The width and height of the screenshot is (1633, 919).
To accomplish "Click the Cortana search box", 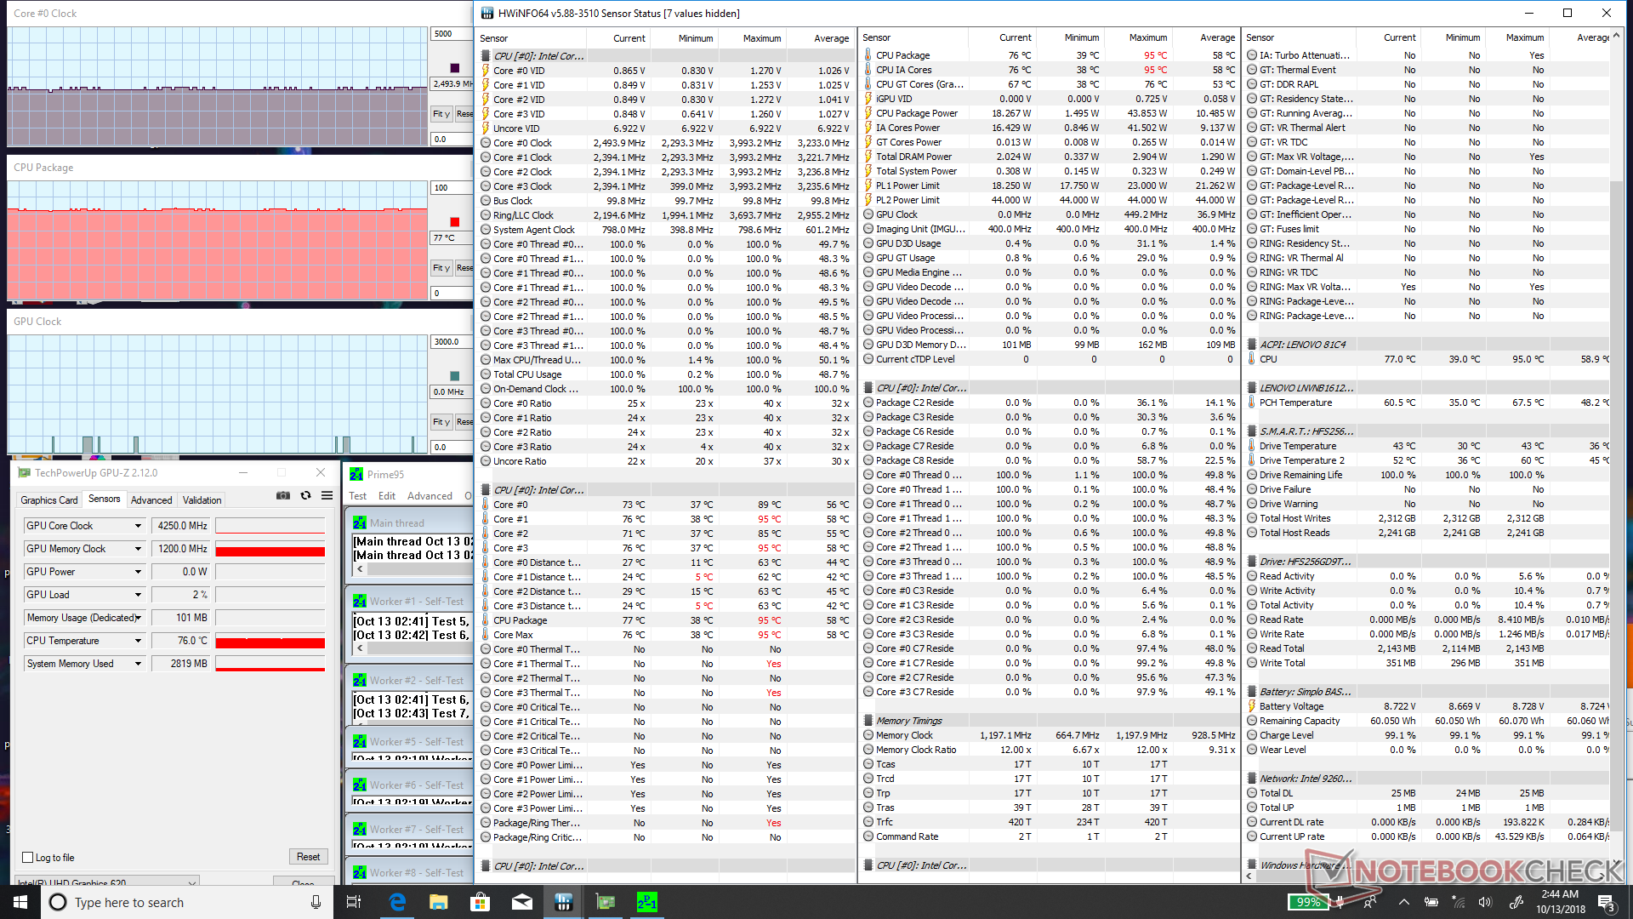I will pyautogui.click(x=186, y=902).
